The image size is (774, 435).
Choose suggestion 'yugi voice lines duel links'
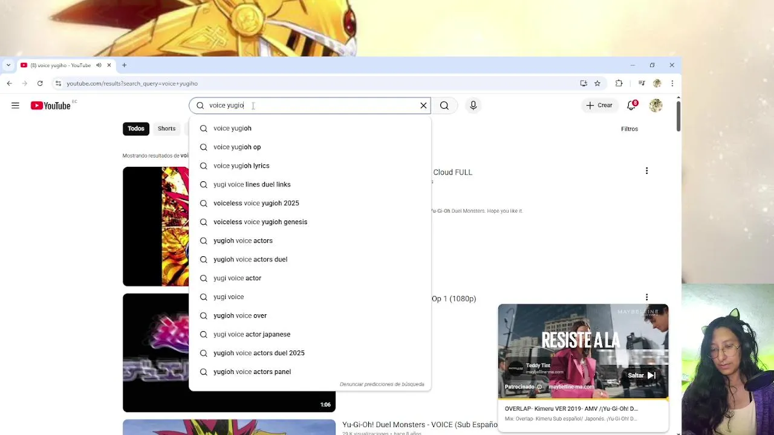(x=310, y=184)
